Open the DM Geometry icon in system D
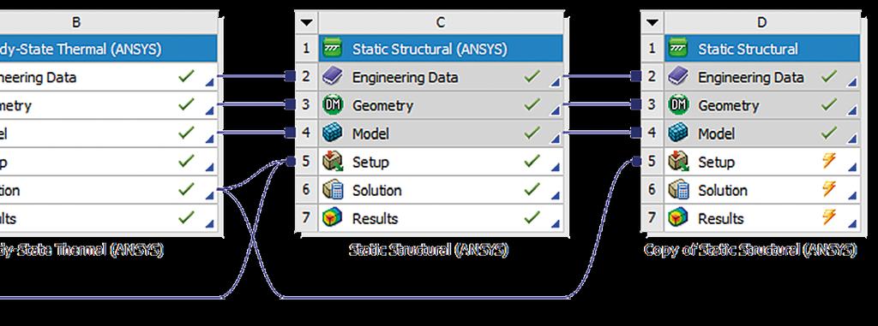 [678, 105]
